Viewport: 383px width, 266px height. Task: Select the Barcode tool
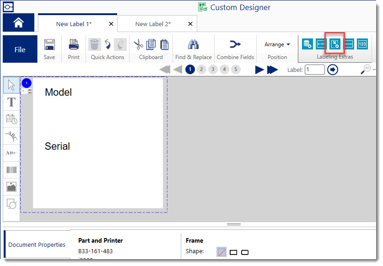pyautogui.click(x=11, y=170)
